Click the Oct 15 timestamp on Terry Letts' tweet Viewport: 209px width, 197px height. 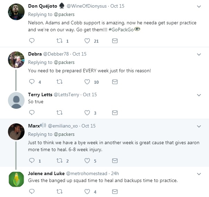90,95
